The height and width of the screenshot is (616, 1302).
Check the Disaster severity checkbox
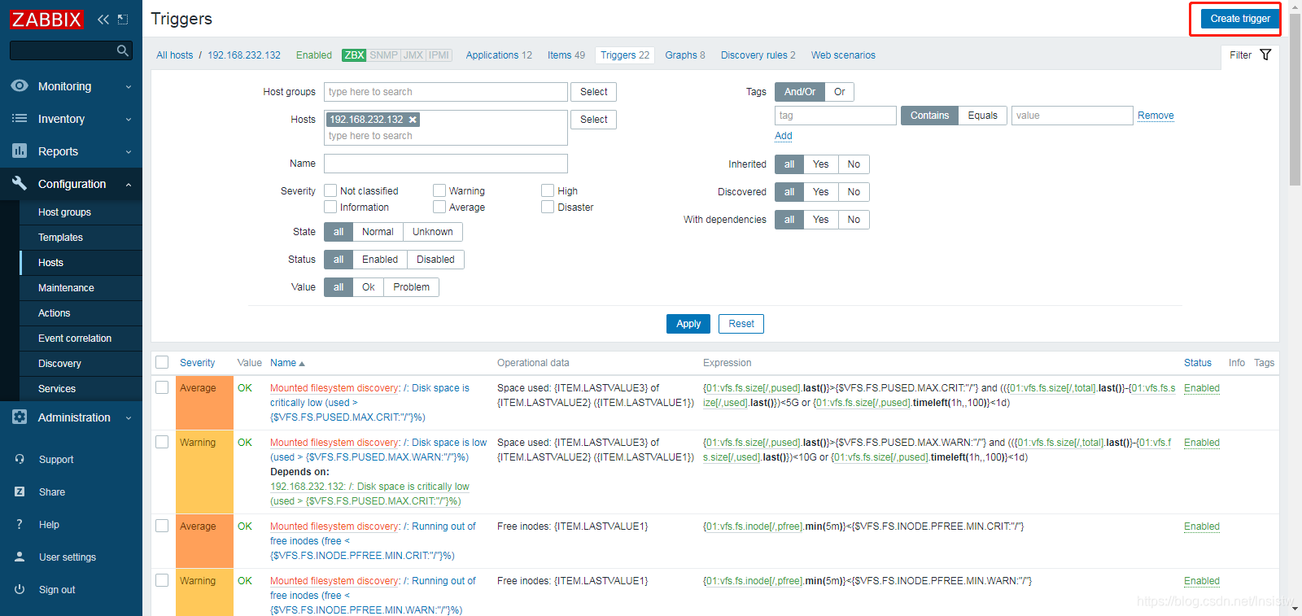(548, 207)
